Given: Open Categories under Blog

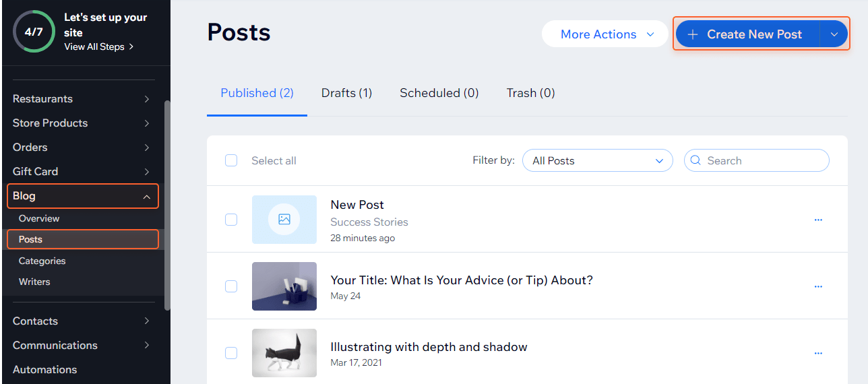Looking at the screenshot, I should (x=42, y=261).
